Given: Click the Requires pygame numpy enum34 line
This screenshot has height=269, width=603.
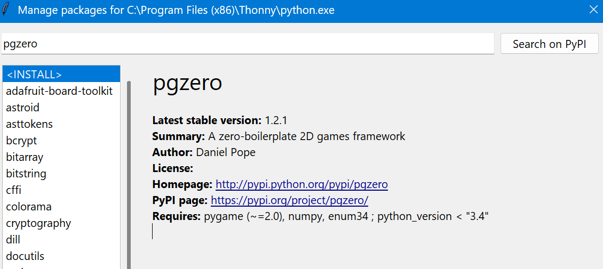Looking at the screenshot, I should coord(320,216).
